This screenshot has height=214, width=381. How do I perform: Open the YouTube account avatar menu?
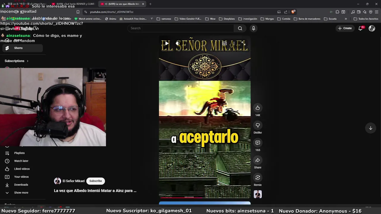click(372, 28)
